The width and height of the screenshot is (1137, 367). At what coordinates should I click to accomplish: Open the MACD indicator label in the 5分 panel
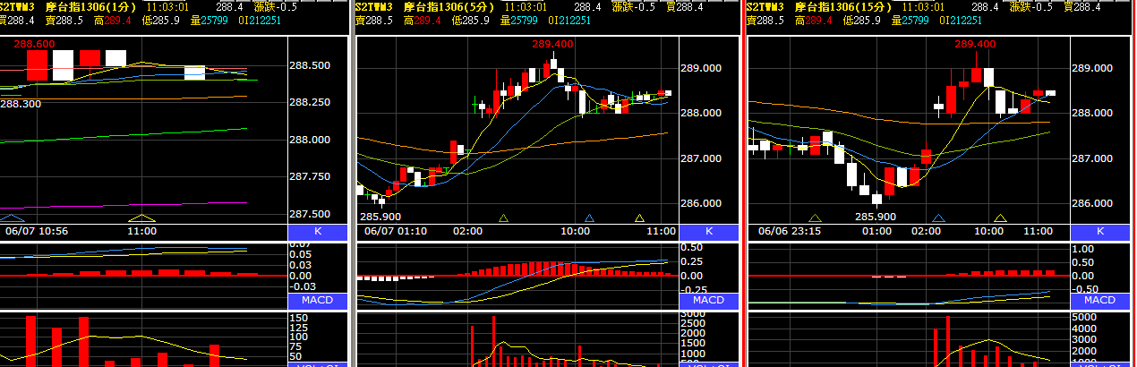coord(709,300)
